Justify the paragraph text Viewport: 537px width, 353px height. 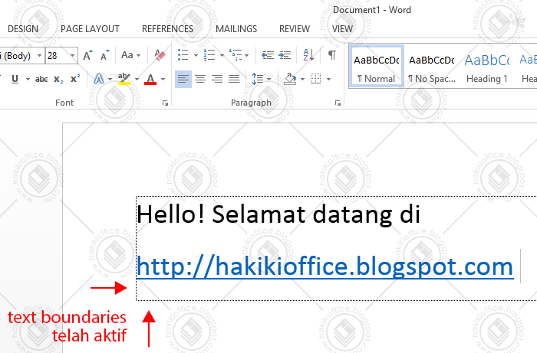(234, 80)
